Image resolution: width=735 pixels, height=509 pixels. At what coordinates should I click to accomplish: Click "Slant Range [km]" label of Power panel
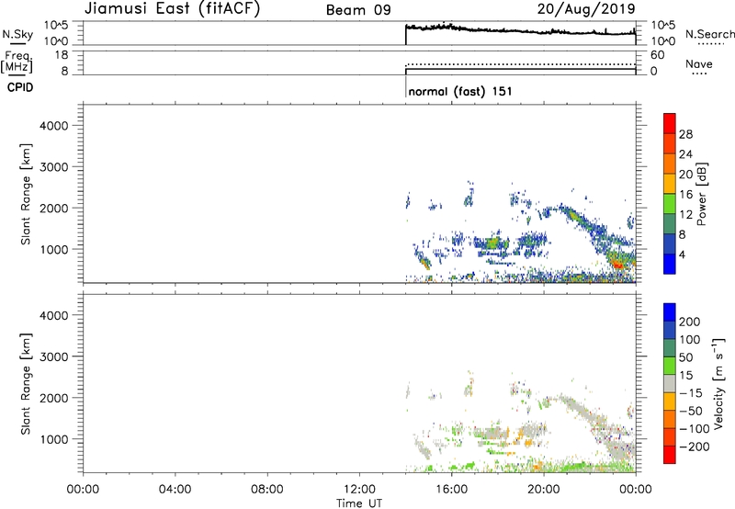(26, 194)
